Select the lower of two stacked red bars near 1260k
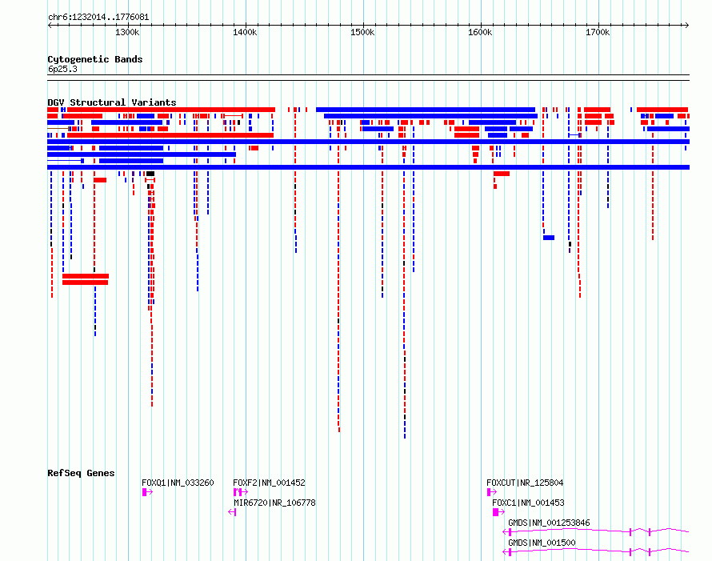The image size is (712, 561). (x=85, y=283)
